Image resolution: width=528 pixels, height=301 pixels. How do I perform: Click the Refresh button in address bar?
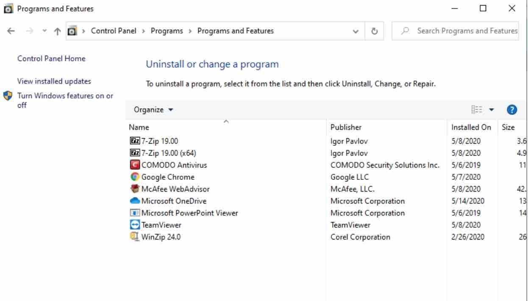[x=374, y=31]
